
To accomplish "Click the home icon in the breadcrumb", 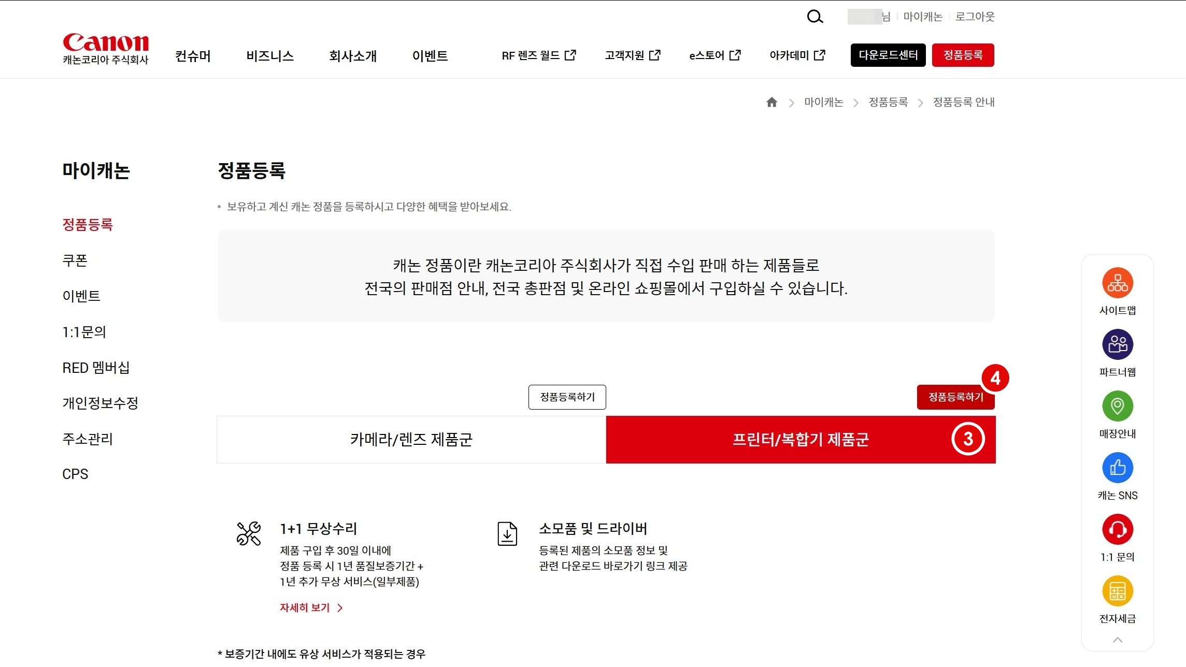I will 771,102.
